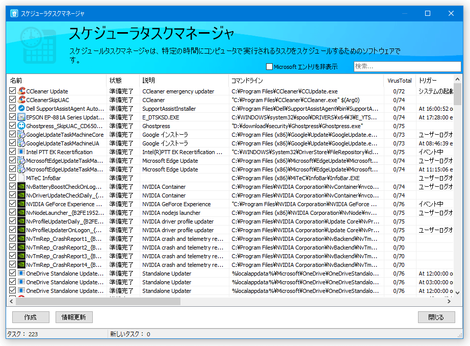Disable the GoogleUpdateTaskMachineCore checkbox
This screenshot has width=470, height=346.
(13, 134)
